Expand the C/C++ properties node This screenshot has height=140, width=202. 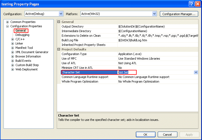click(x=12, y=39)
